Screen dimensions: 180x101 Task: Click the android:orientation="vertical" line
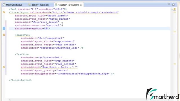[38, 25]
